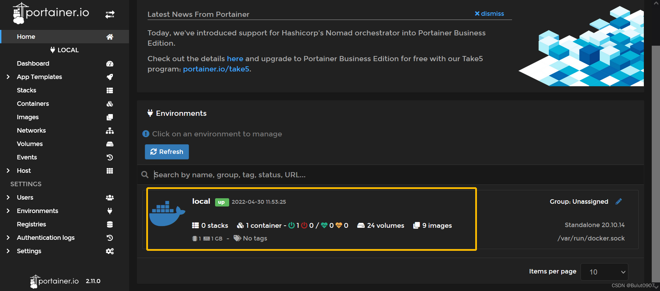Click the LOCAL environment heading in sidebar
660x291 pixels.
[x=64, y=50]
